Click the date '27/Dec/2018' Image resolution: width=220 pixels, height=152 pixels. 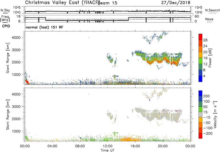click(176, 2)
